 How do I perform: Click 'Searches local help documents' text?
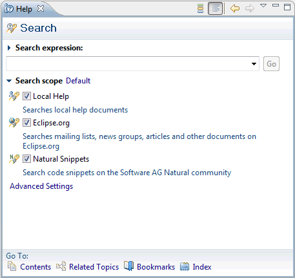point(76,110)
